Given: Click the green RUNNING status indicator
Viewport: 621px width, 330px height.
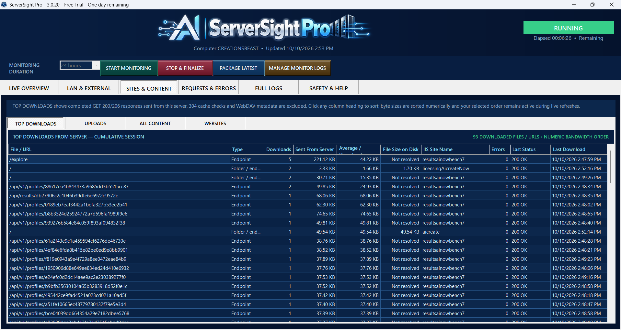Looking at the screenshot, I should pos(569,28).
